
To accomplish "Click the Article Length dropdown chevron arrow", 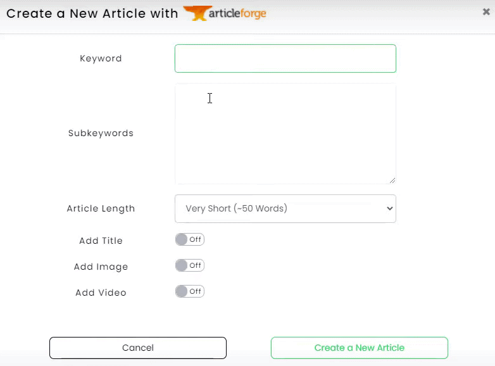I will (x=390, y=209).
